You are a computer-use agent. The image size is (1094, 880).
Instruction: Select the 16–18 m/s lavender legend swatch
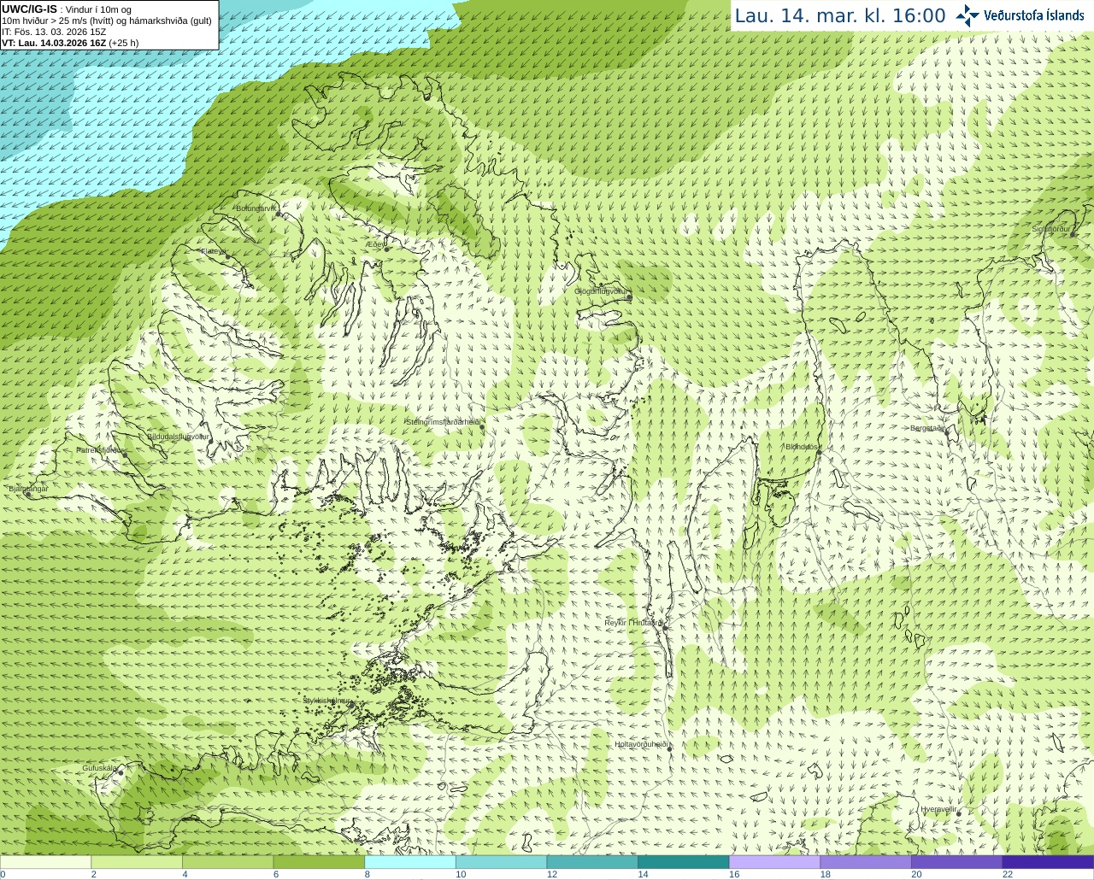(x=774, y=862)
